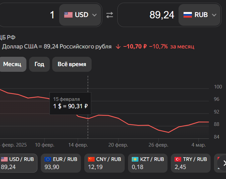Switch chart to Месяц period
Image resolution: width=226 pixels, height=179 pixels.
pos(12,64)
